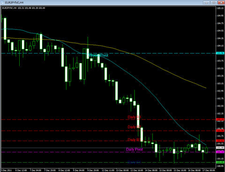Click the magenta 101.33 price tag
225x172 pixels.
pos(220,152)
